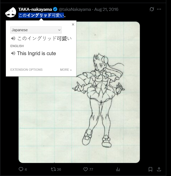
Task: Like the tweet via heart icon
Action: click(85, 169)
